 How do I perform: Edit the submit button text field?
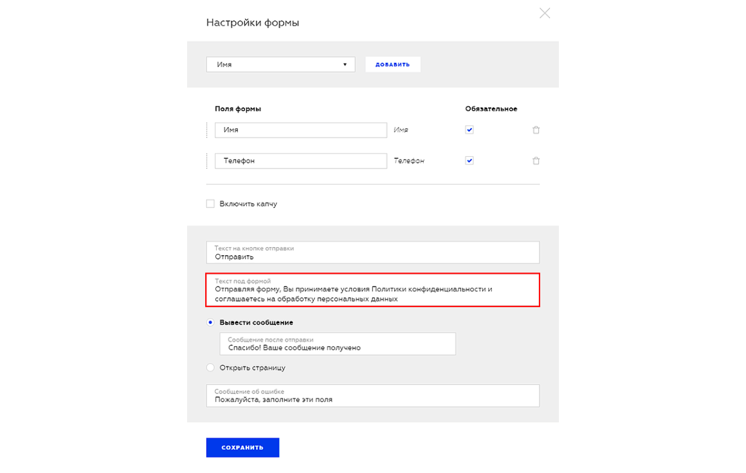[373, 253]
